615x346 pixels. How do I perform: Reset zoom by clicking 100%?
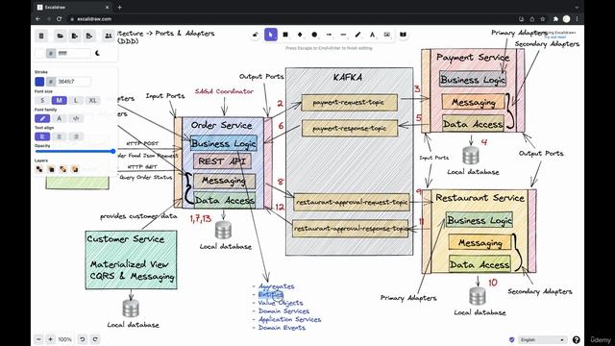click(64, 339)
